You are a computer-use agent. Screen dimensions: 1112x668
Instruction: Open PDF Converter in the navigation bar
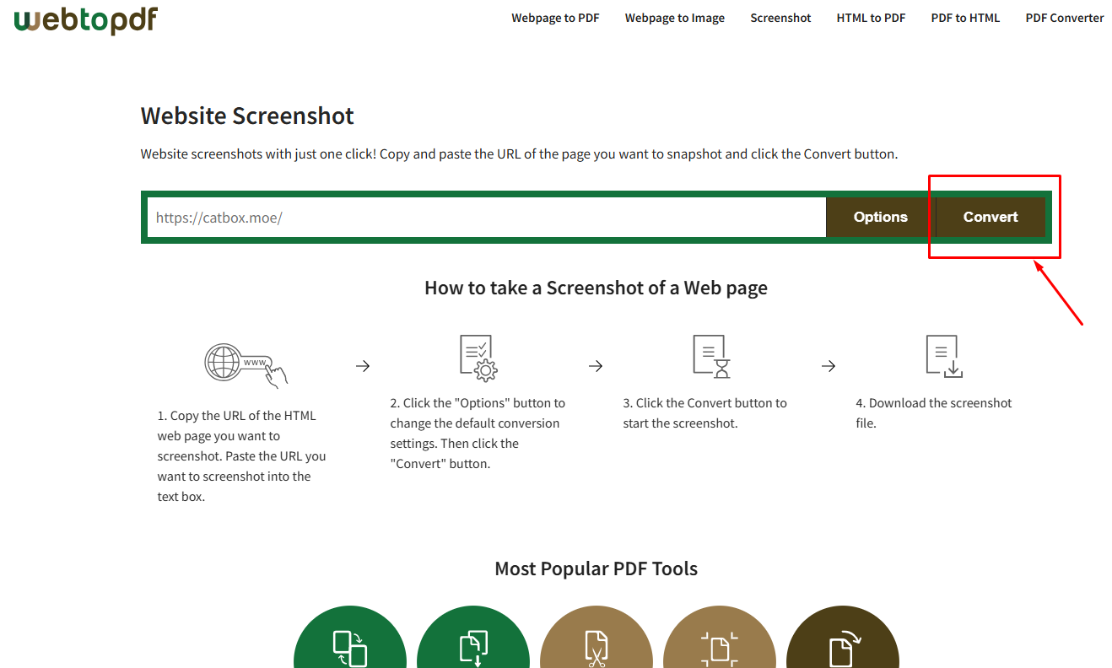click(1065, 18)
